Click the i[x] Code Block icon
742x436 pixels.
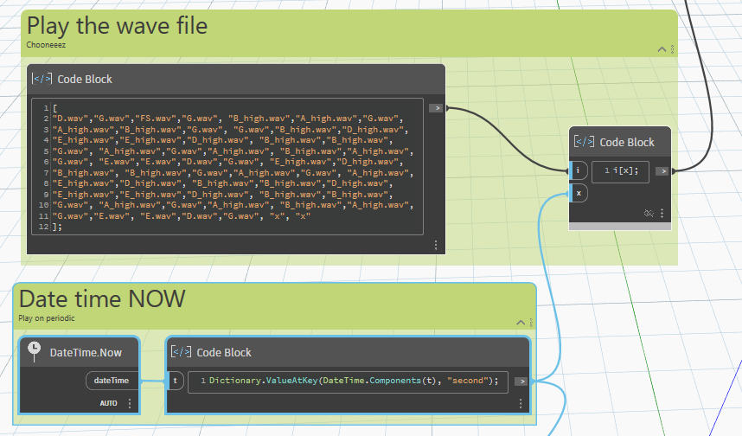click(x=585, y=142)
